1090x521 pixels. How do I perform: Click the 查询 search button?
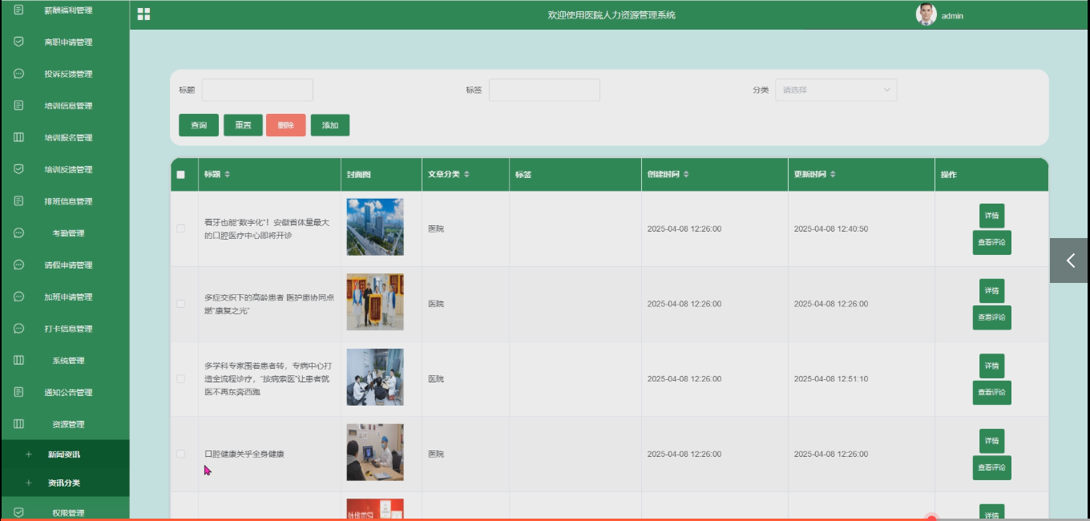[199, 125]
